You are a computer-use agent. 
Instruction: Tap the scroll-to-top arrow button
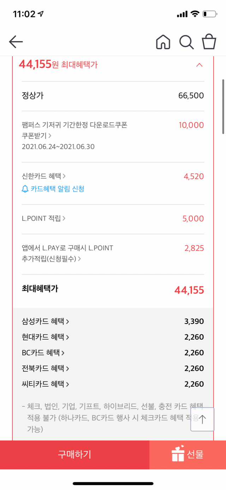pos(202,419)
